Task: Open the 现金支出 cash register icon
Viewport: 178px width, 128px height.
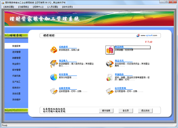Action: [109, 63]
